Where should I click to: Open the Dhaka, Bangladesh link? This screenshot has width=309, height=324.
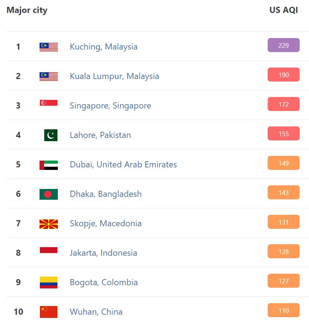click(106, 194)
